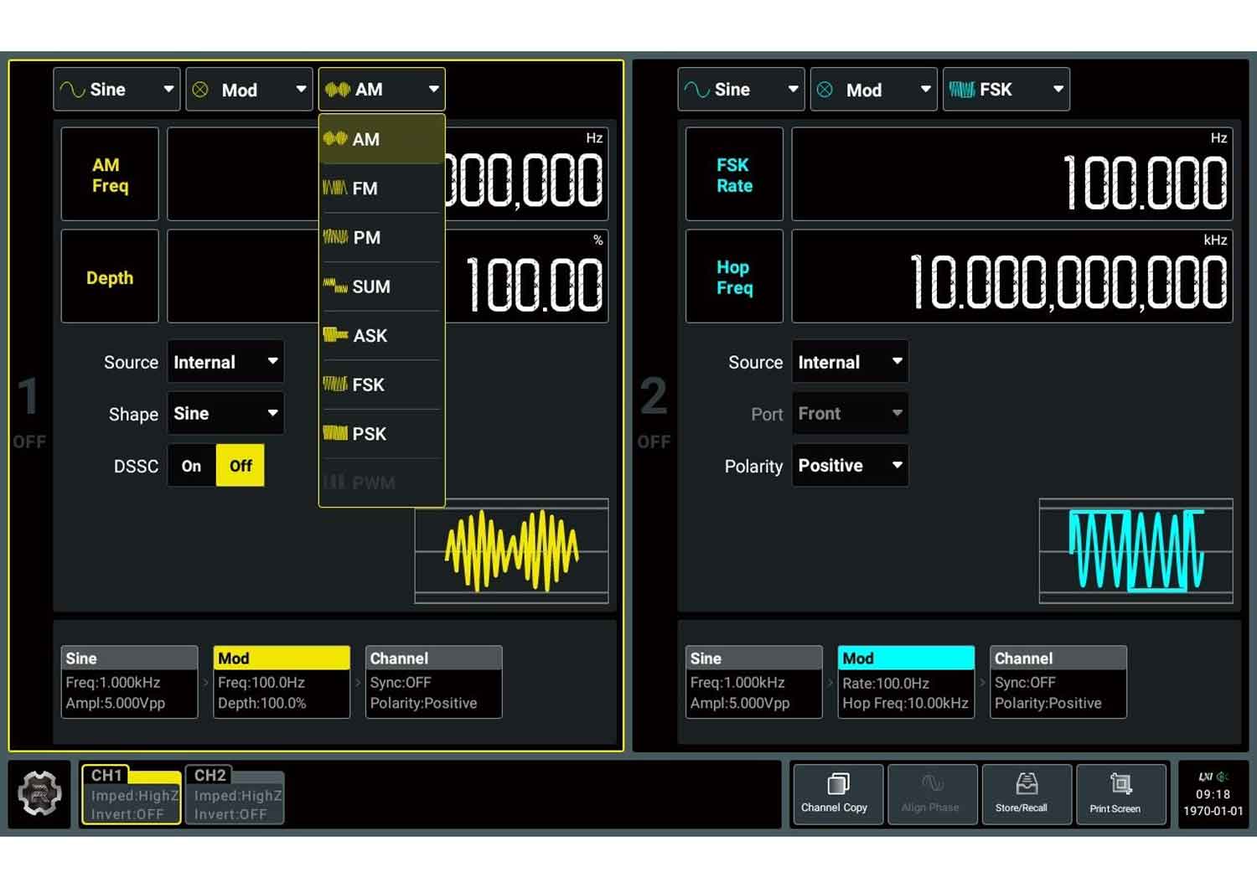Open channel 1 Mod summary block
The width and height of the screenshot is (1257, 888).
(x=282, y=681)
